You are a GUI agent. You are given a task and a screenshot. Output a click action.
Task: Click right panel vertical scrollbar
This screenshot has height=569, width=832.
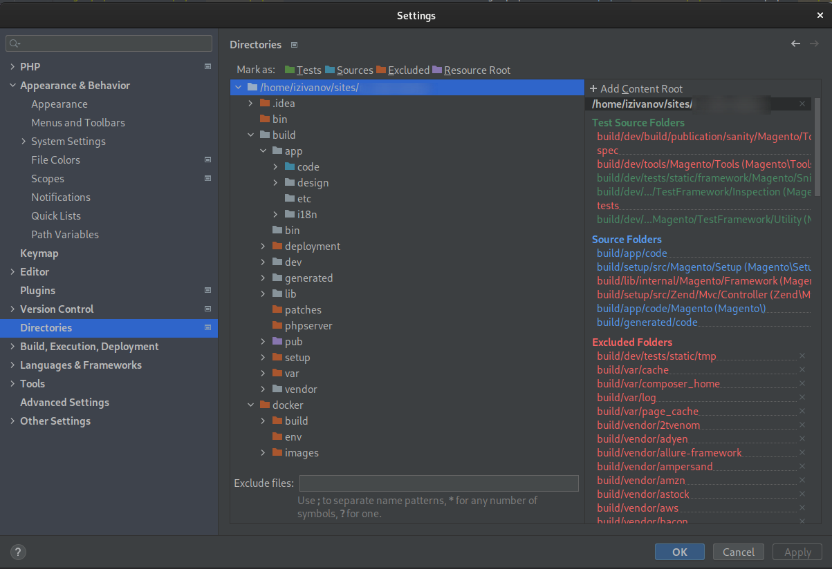(817, 147)
